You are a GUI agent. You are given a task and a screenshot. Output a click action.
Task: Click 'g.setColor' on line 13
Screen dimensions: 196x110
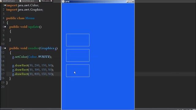pyautogui.click(x=20, y=57)
